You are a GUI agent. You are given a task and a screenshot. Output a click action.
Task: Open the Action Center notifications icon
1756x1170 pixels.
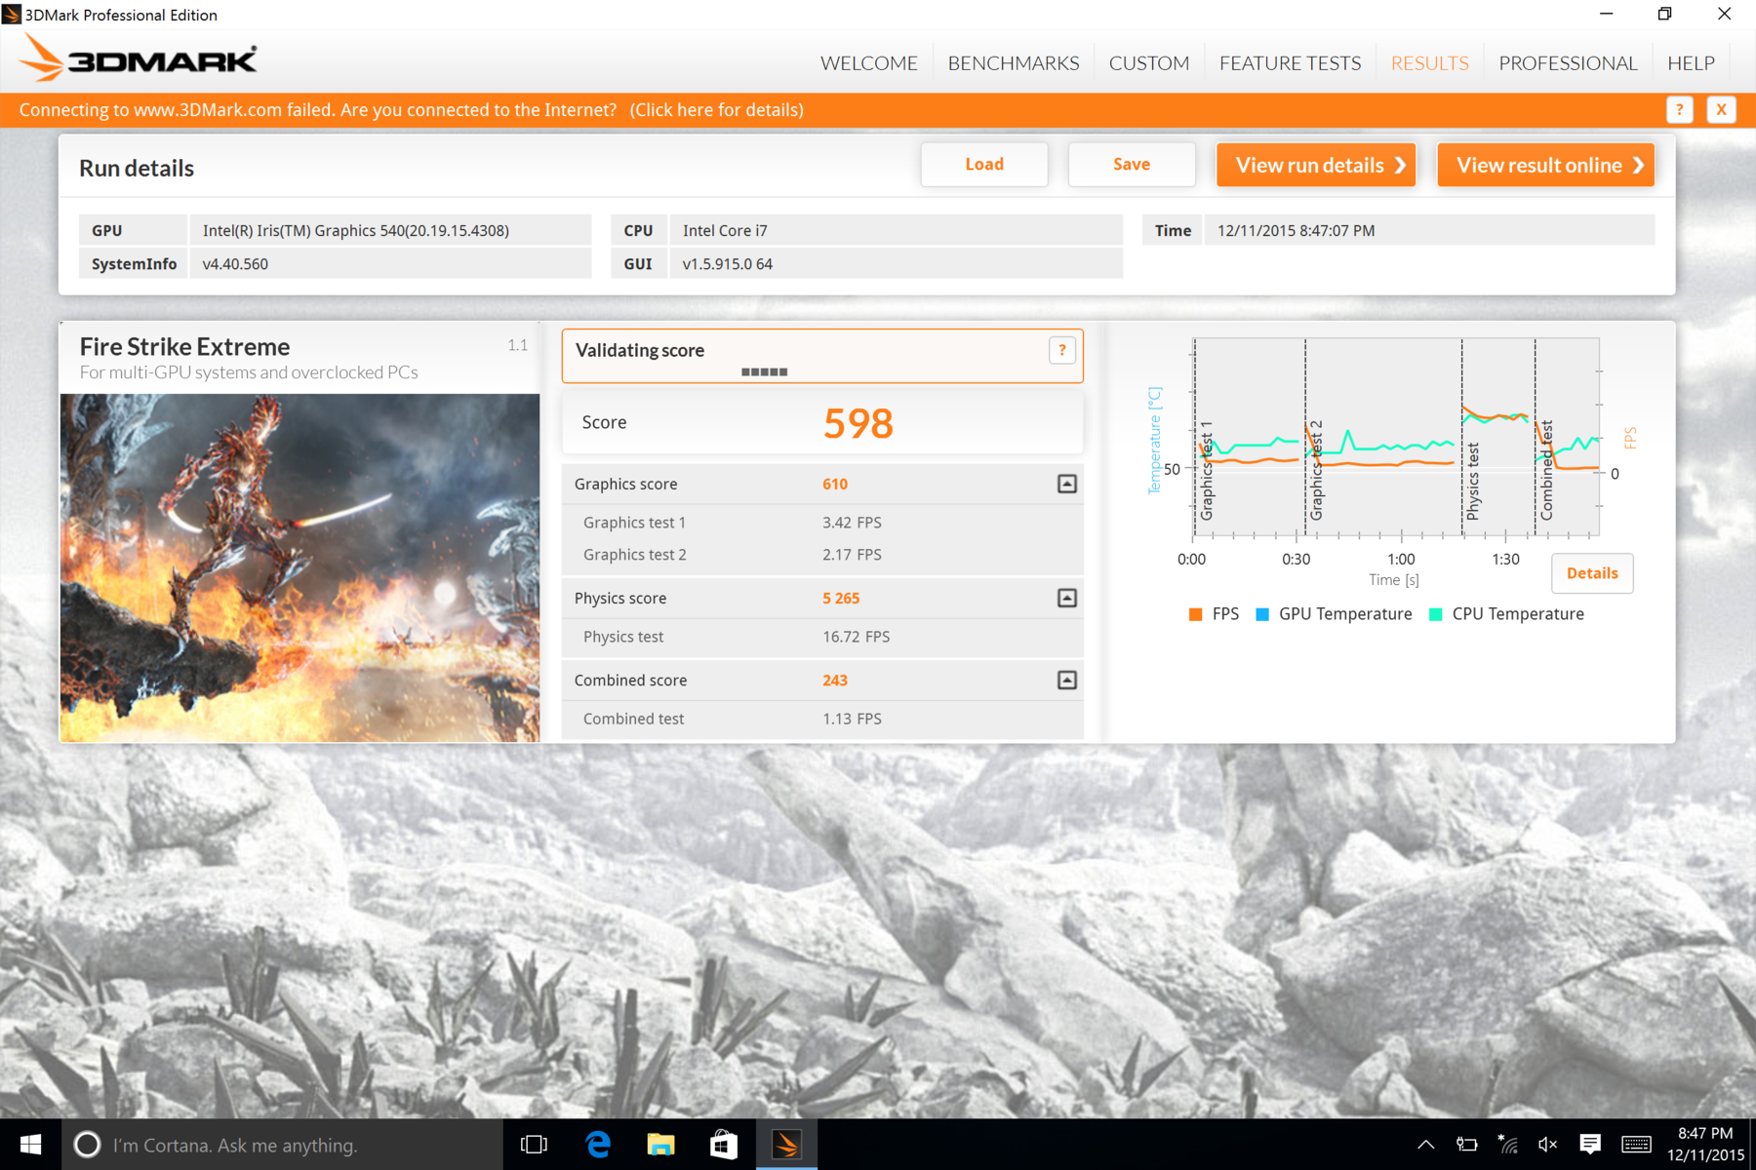[1590, 1145]
